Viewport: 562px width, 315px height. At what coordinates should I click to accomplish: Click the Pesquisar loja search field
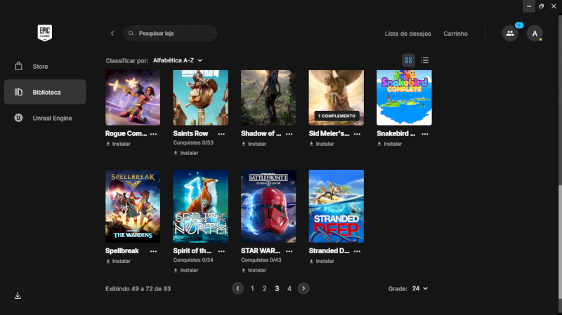pos(170,33)
